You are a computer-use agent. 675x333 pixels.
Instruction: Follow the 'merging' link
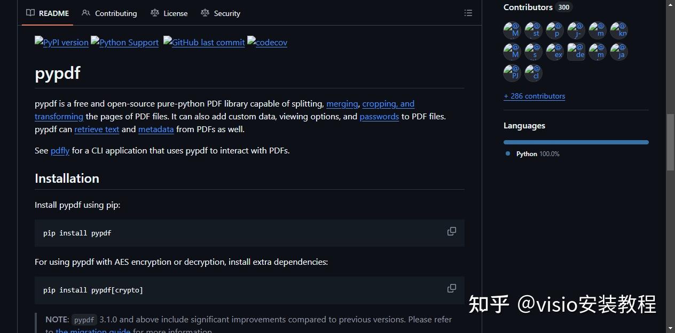coord(342,104)
